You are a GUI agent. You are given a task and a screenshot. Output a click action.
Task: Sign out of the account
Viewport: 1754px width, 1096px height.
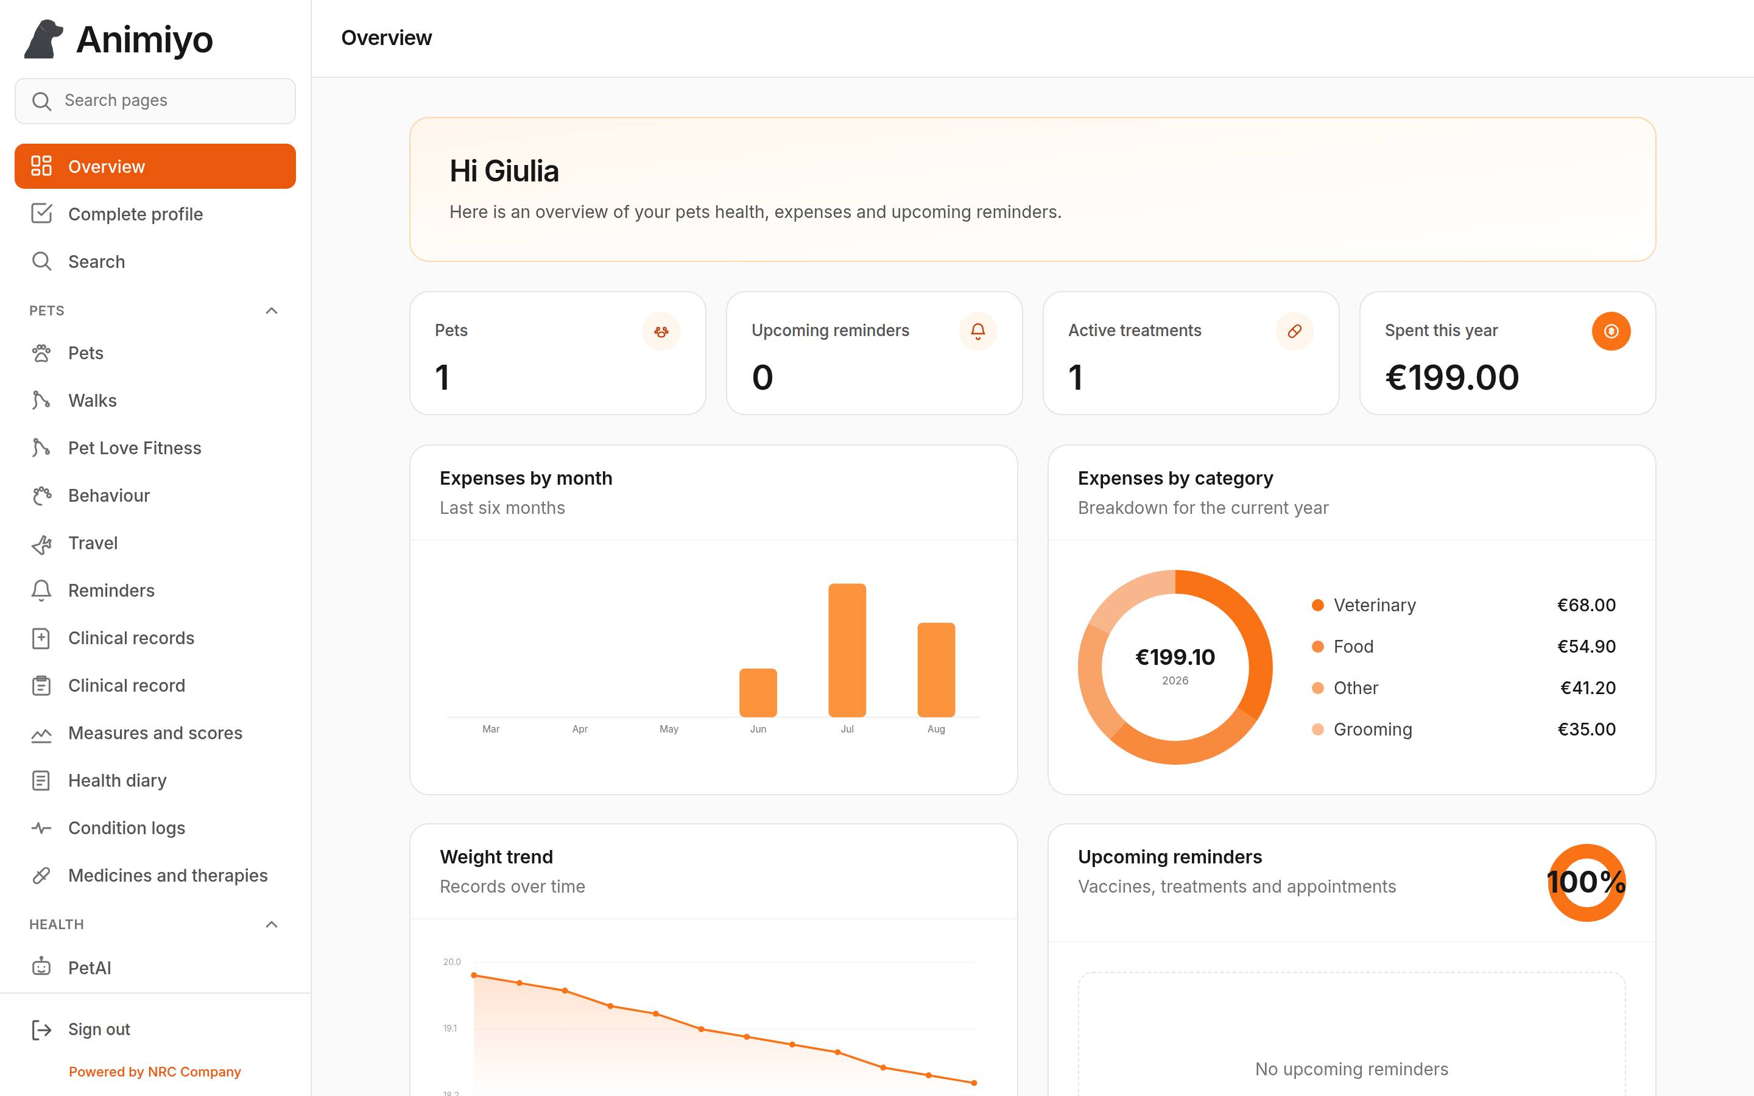coord(155,1029)
